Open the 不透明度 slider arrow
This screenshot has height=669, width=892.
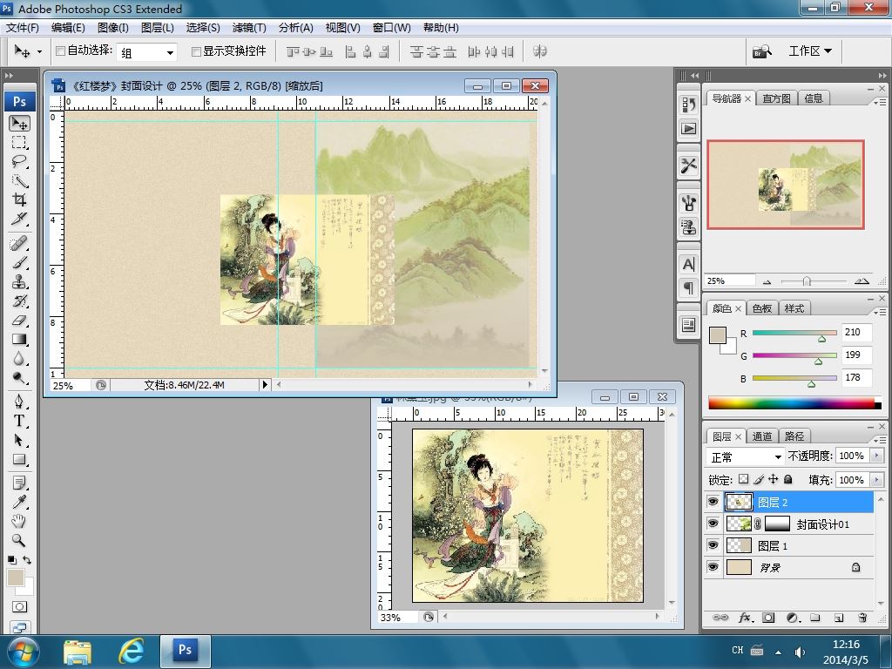[x=876, y=456]
